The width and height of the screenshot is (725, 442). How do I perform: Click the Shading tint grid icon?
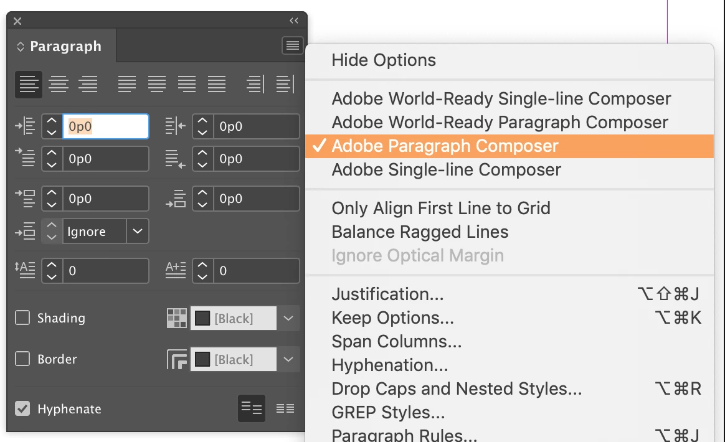[x=177, y=318]
